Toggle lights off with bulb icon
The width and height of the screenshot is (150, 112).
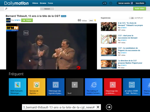95,20
